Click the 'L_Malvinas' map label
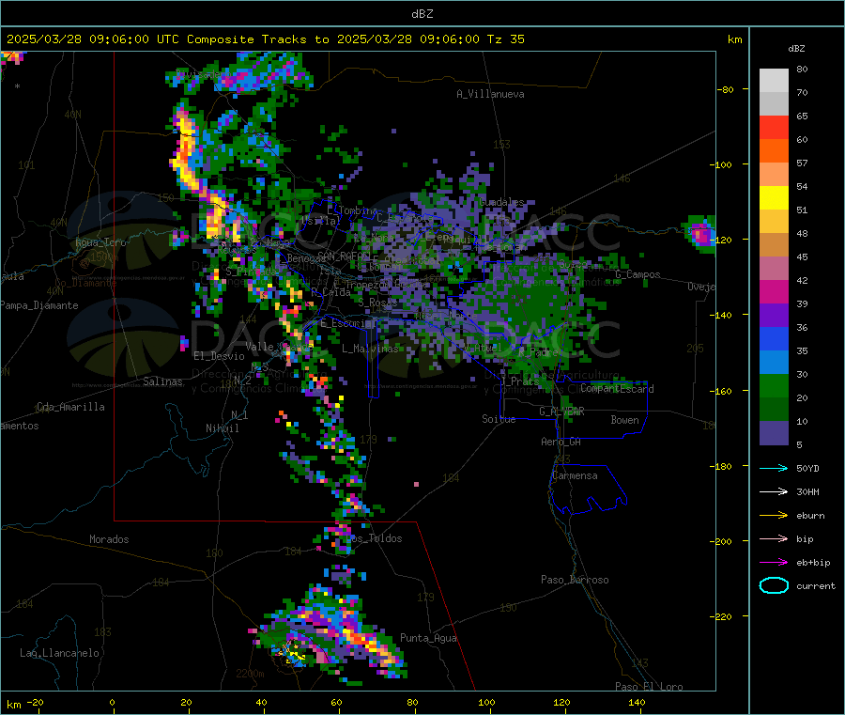The height and width of the screenshot is (715, 845). coord(370,349)
